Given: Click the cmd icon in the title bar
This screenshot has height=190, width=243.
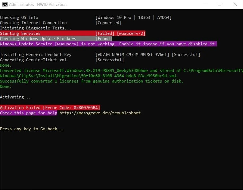Looking at the screenshot, I should click(x=5, y=5).
